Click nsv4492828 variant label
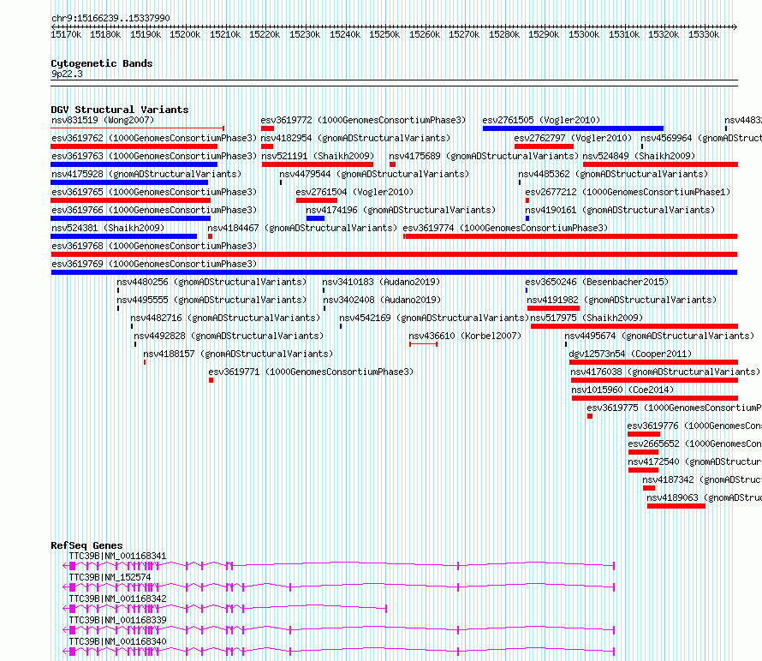 (229, 336)
